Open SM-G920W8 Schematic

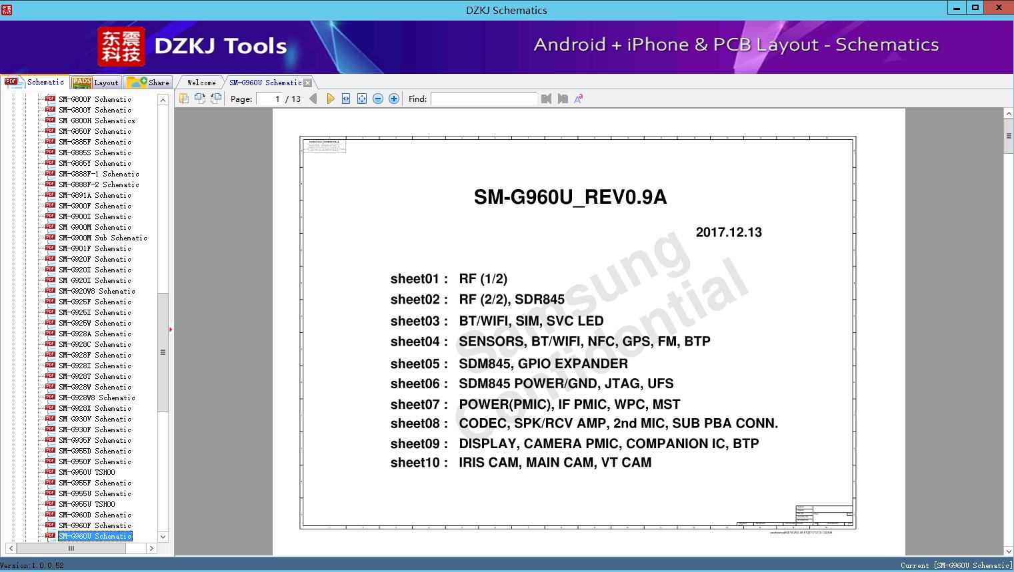pos(97,291)
